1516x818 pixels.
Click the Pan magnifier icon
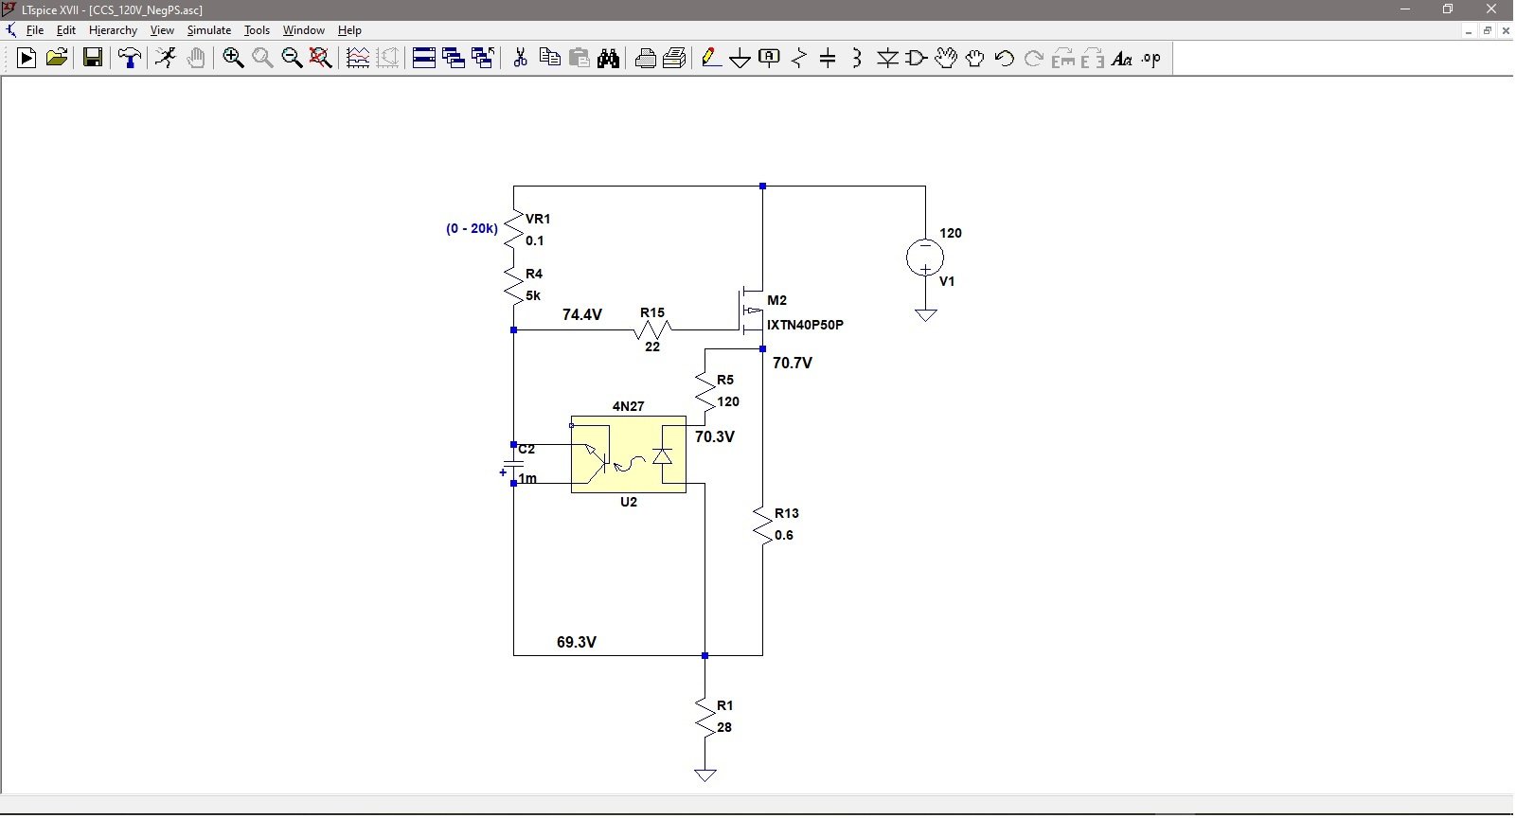[262, 59]
